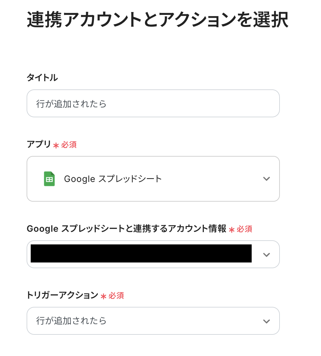Viewport: 321px width, 356px height.
Task: Click the 連携アカウントとアクションを選択 heading
Action: (158, 20)
